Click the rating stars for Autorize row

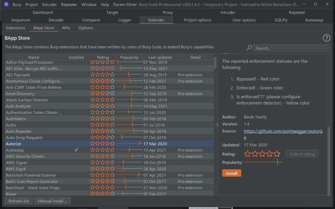click(102, 144)
